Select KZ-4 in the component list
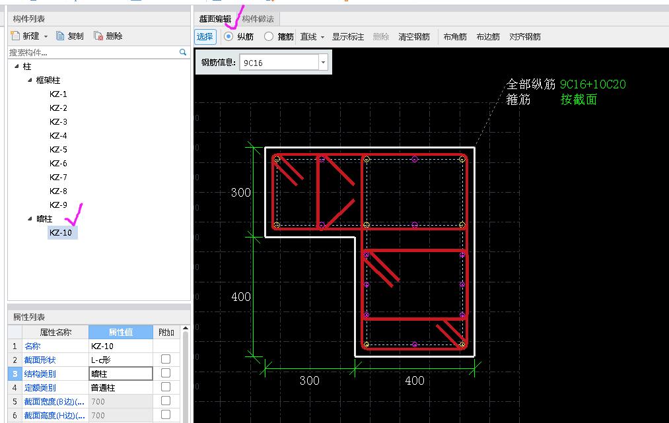The height and width of the screenshot is (423, 669). [58, 135]
